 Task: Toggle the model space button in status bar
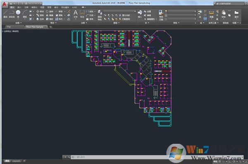(x=215, y=162)
